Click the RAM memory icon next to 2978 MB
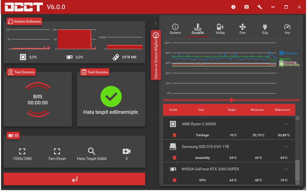 pyautogui.click(x=116, y=57)
